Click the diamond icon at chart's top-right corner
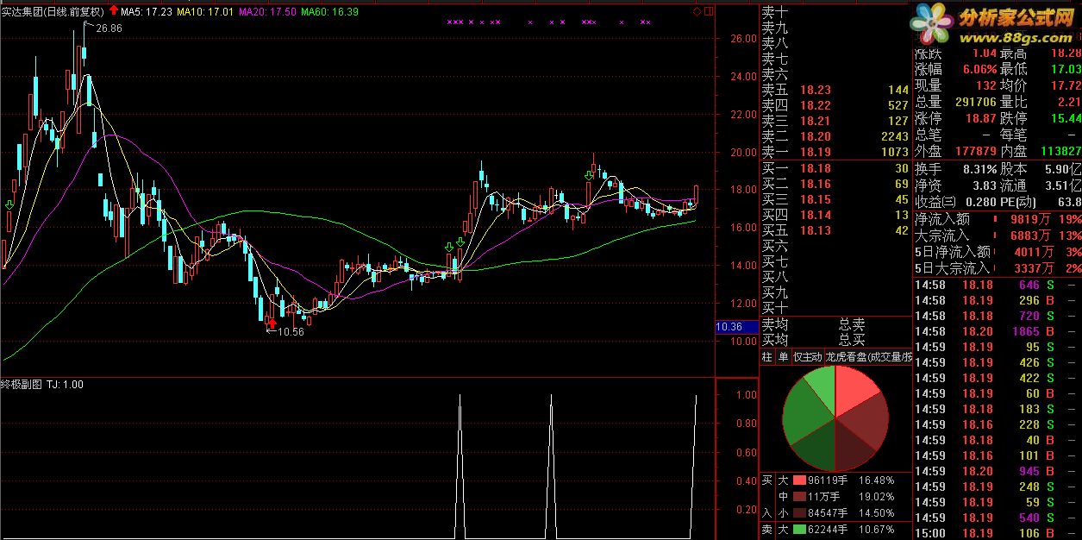Screen dimensions: 1082x540 click(x=697, y=11)
